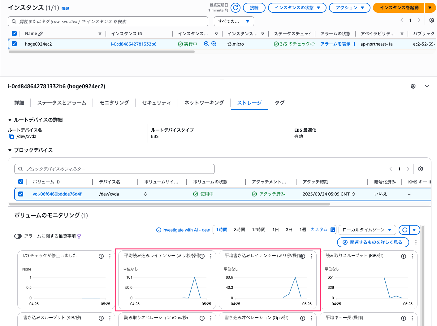Viewport: 437px width, 326px height.
Task: Open インスタンスの状態 dropdown
Action: pyautogui.click(x=297, y=8)
